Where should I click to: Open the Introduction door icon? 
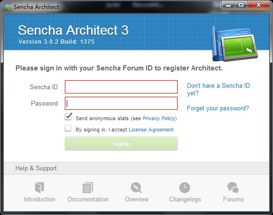click(39, 187)
